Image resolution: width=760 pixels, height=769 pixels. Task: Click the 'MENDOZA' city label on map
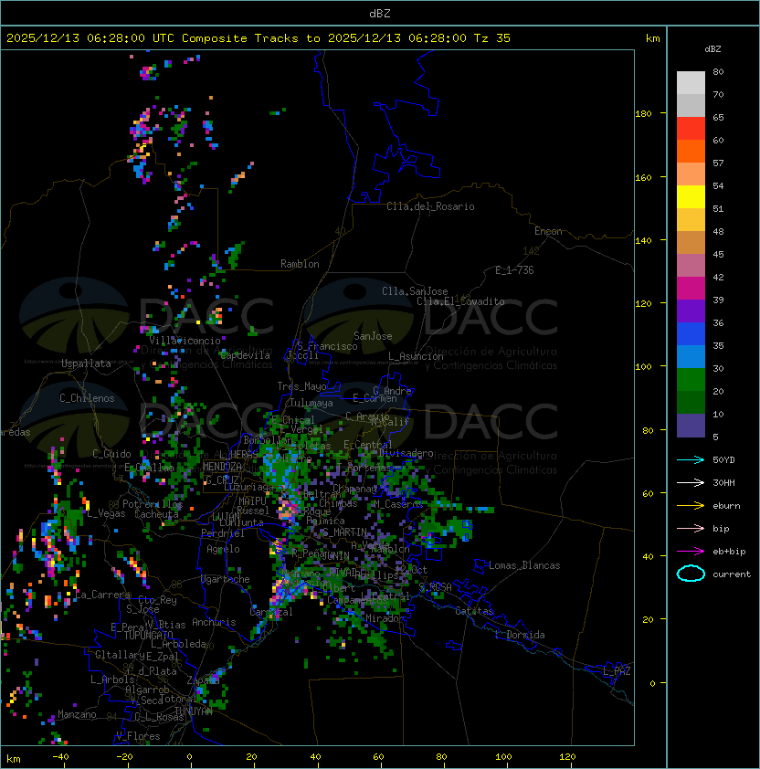click(222, 466)
